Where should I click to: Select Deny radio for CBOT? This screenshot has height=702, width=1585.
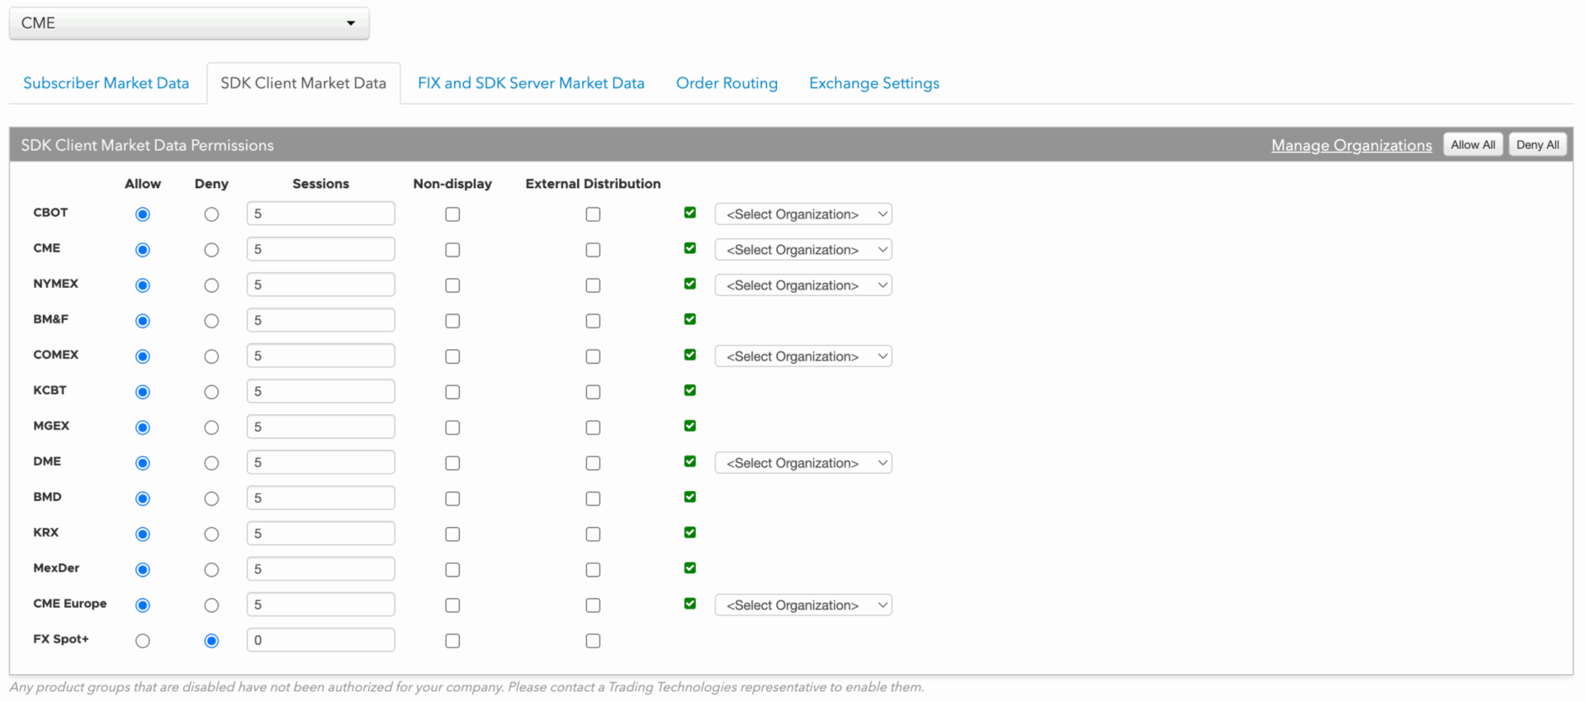tap(211, 214)
